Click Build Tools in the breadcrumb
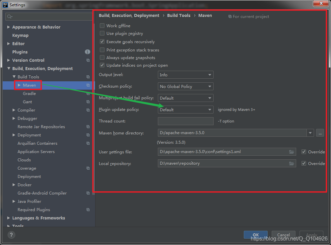The height and width of the screenshot is (245, 331). (179, 15)
